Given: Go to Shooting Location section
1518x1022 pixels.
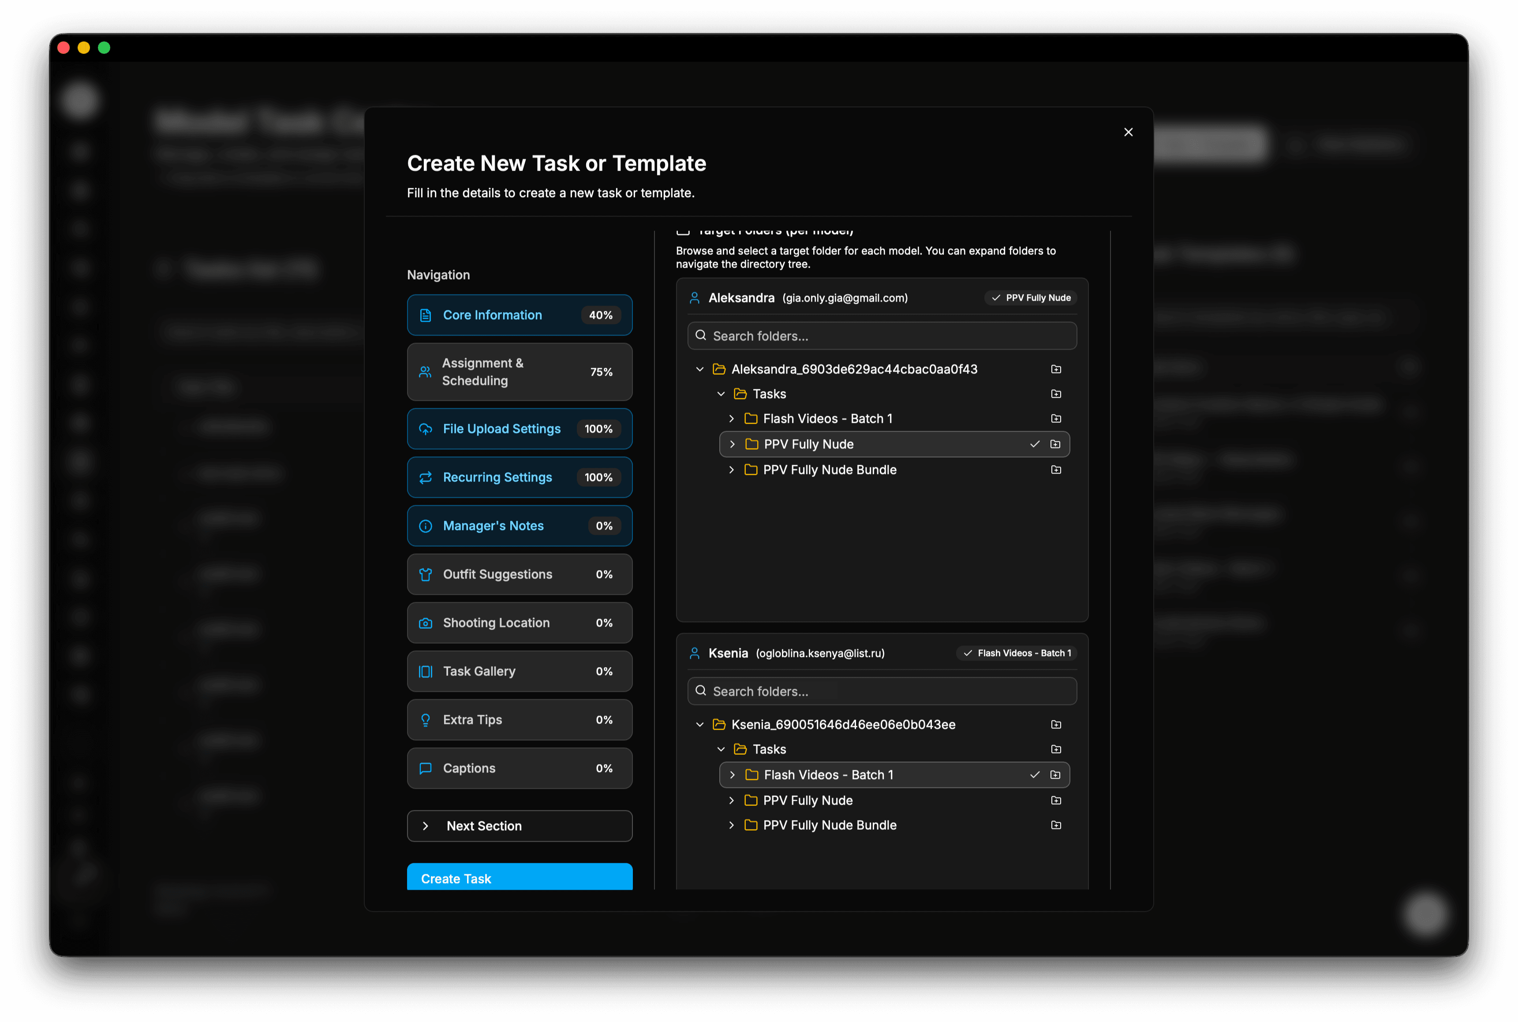Looking at the screenshot, I should tap(519, 623).
